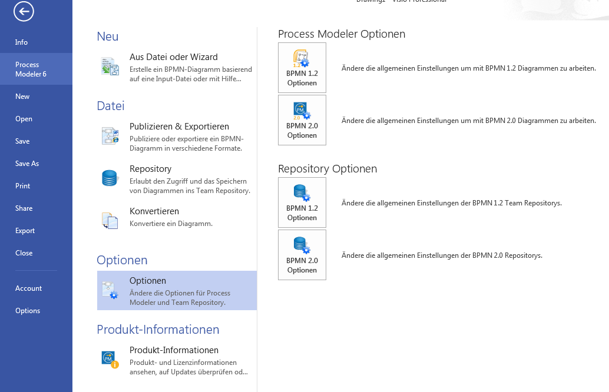
Task: Click the Produkt-Informationen PM icon
Action: click(x=110, y=360)
